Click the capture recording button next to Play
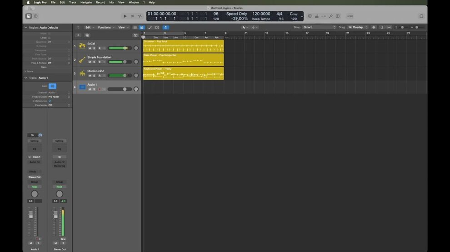The width and height of the screenshot is (450, 252). 132,16
